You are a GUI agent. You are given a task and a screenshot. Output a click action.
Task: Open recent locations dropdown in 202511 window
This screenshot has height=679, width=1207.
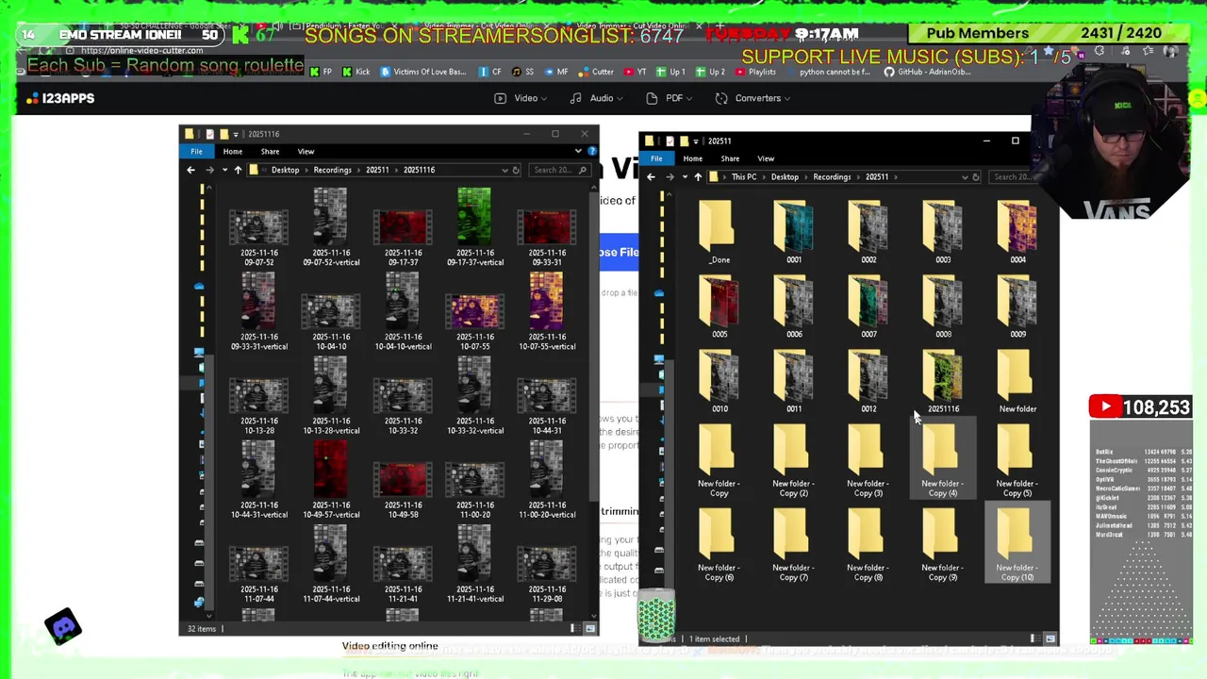pos(684,176)
